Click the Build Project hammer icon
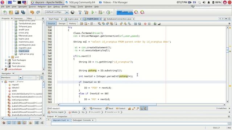Viewport: 232px width, 130px height. coord(80,12)
